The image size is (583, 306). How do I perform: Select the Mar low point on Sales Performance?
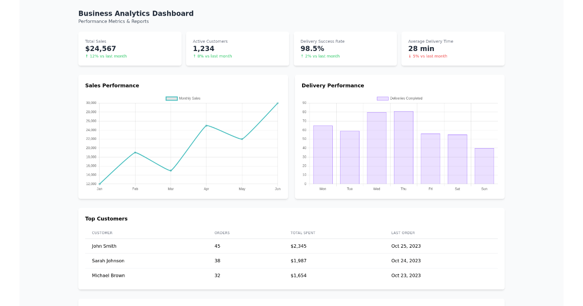(171, 170)
